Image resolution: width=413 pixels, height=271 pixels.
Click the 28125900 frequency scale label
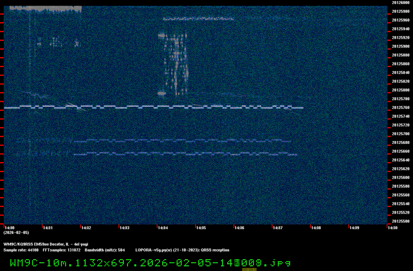pyautogui.click(x=400, y=46)
